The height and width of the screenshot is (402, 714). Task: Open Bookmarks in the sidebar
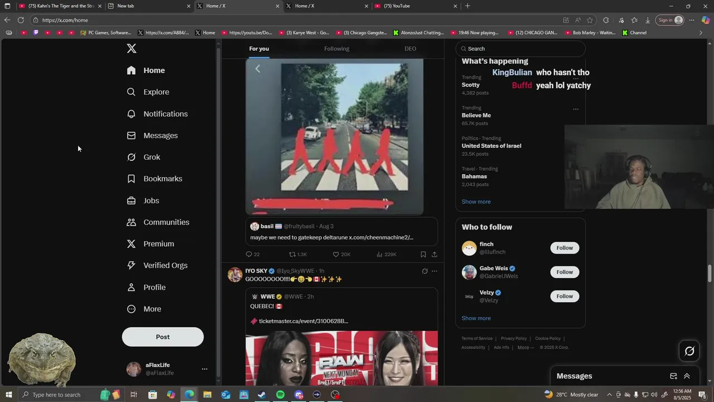click(x=155, y=179)
